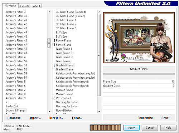Select Andrew's Filters 9
179x133 pixels.
(x=15, y=98)
